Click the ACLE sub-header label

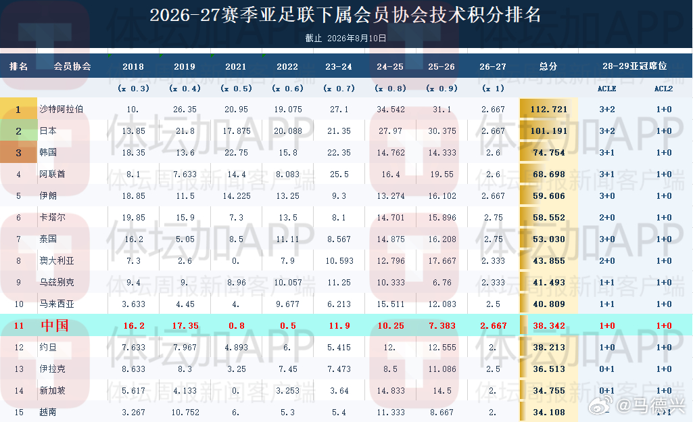pyautogui.click(x=607, y=89)
